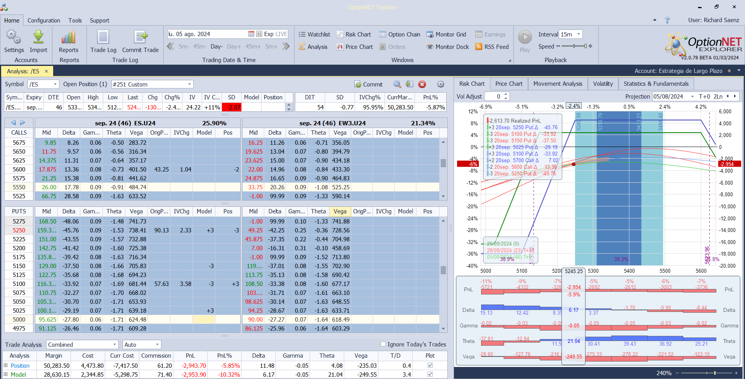Switch to Statistics & Fundamentals tab
The image size is (745, 379).
coord(656,84)
